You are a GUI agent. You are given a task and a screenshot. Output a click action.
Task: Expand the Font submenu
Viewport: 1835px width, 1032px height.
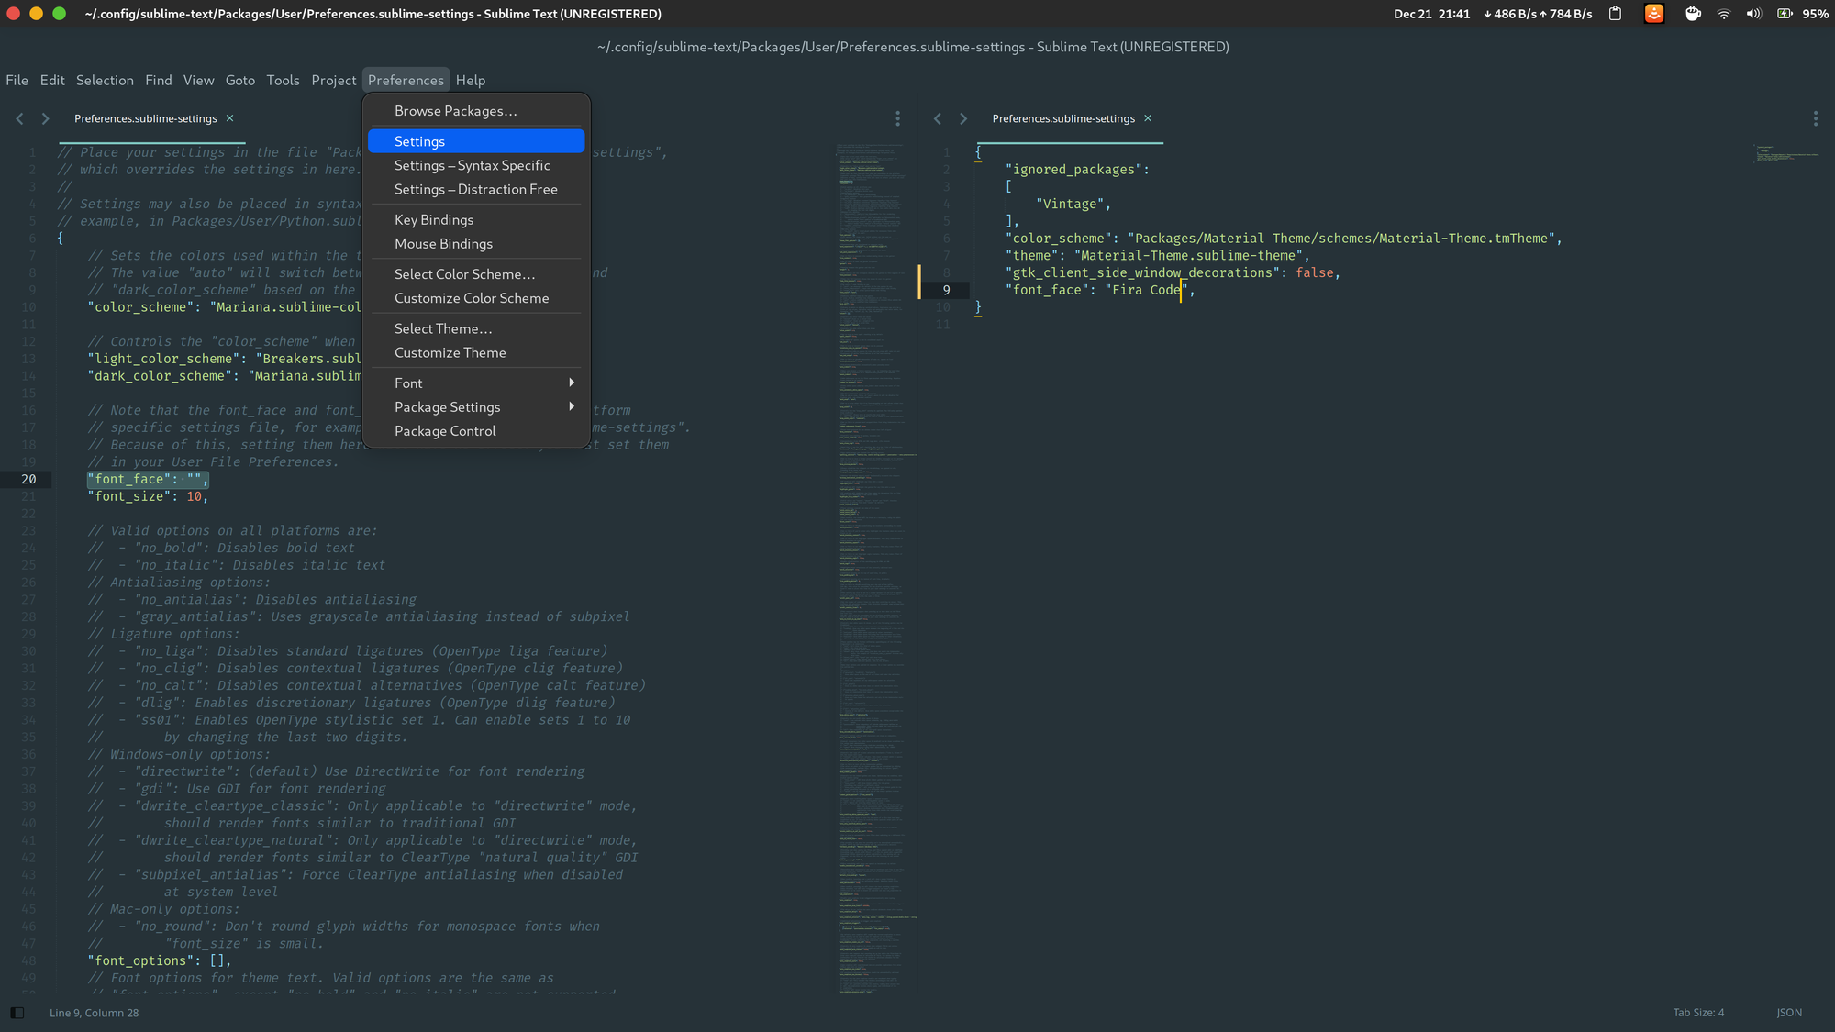pyautogui.click(x=476, y=383)
